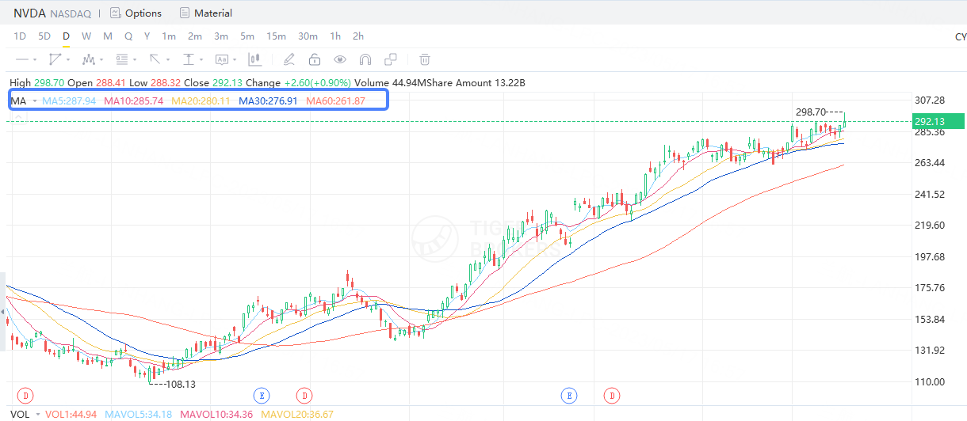Click the overlapping squares icon in toolbar
Image resolution: width=967 pixels, height=421 pixels.
click(391, 59)
